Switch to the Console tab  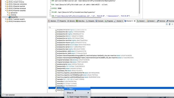[x=100, y=21]
